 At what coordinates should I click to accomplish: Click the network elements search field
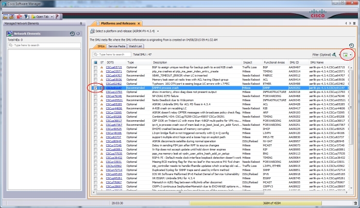pyautogui.click(x=44, y=45)
